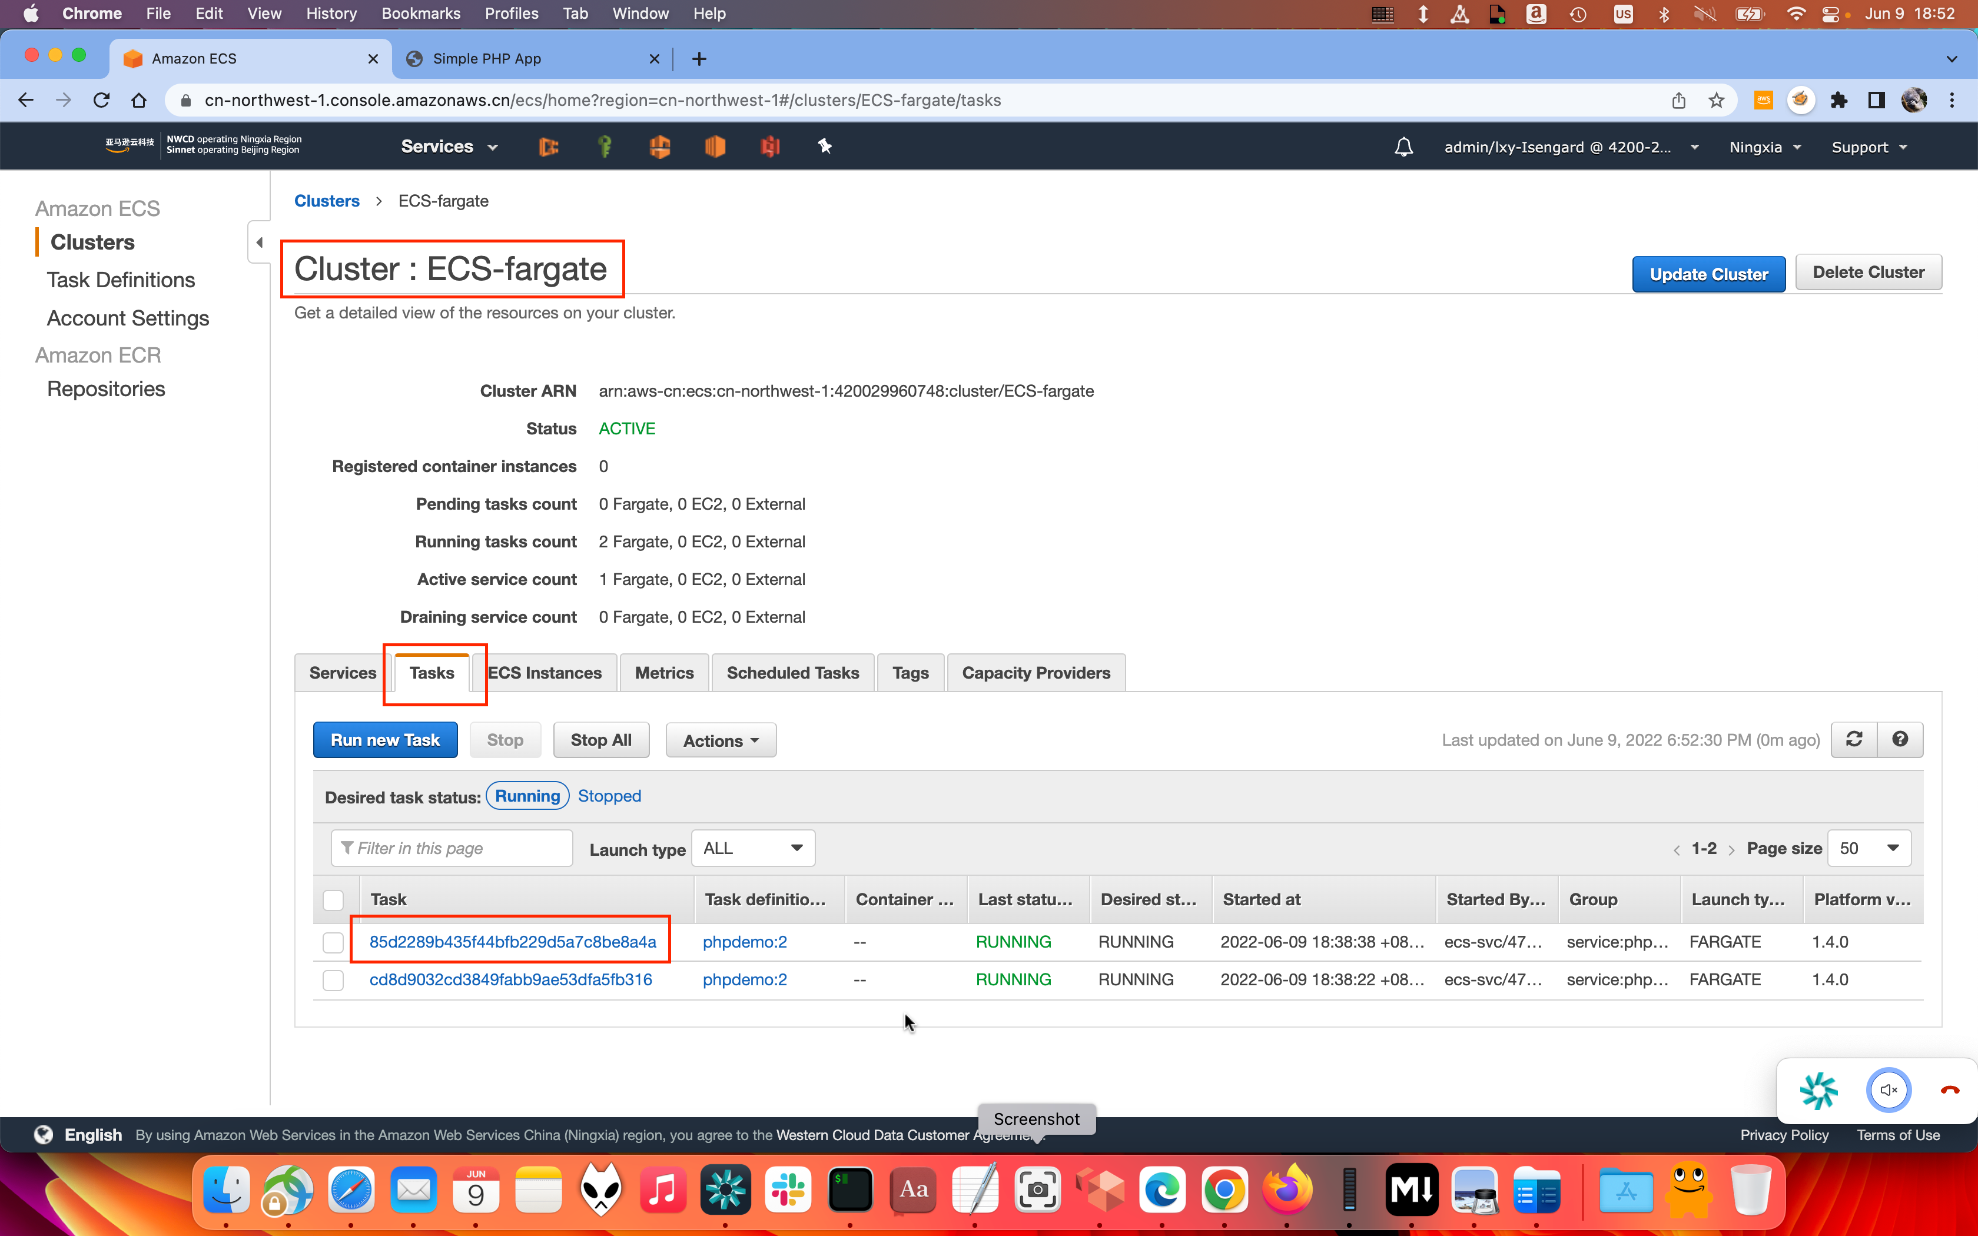Click the first orange AWS shortcut icon

click(x=549, y=147)
